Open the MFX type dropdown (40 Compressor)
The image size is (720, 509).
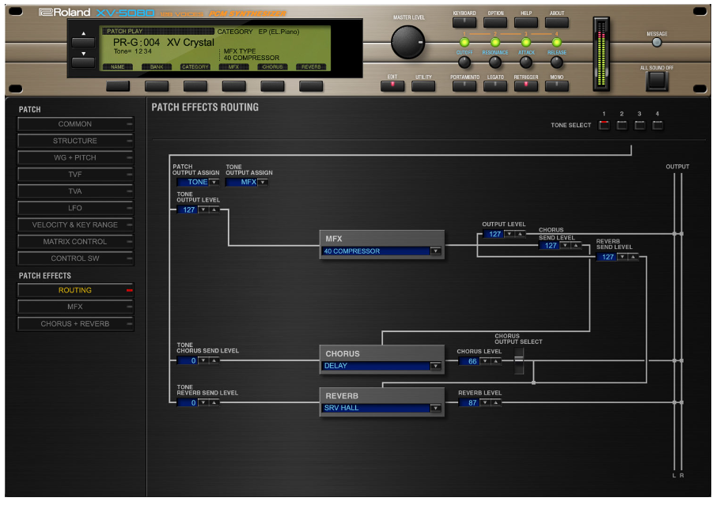(x=435, y=251)
